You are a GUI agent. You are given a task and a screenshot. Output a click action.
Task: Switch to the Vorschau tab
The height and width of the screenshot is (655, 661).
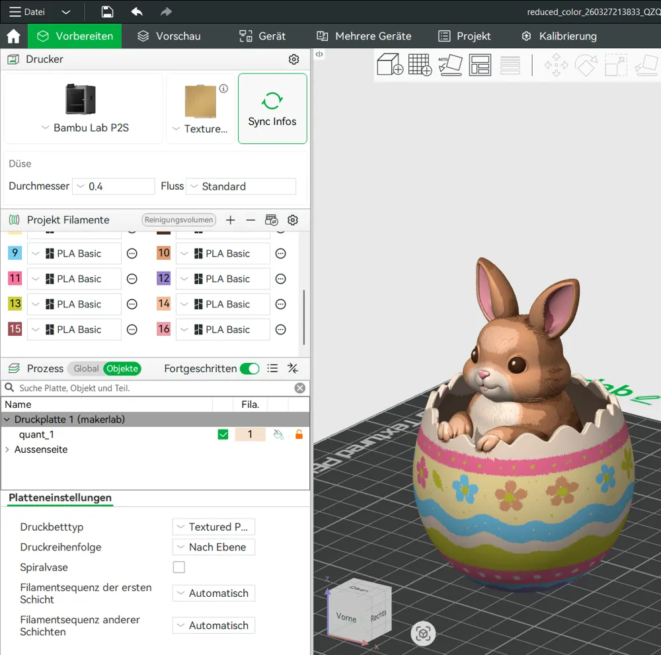[x=169, y=36]
